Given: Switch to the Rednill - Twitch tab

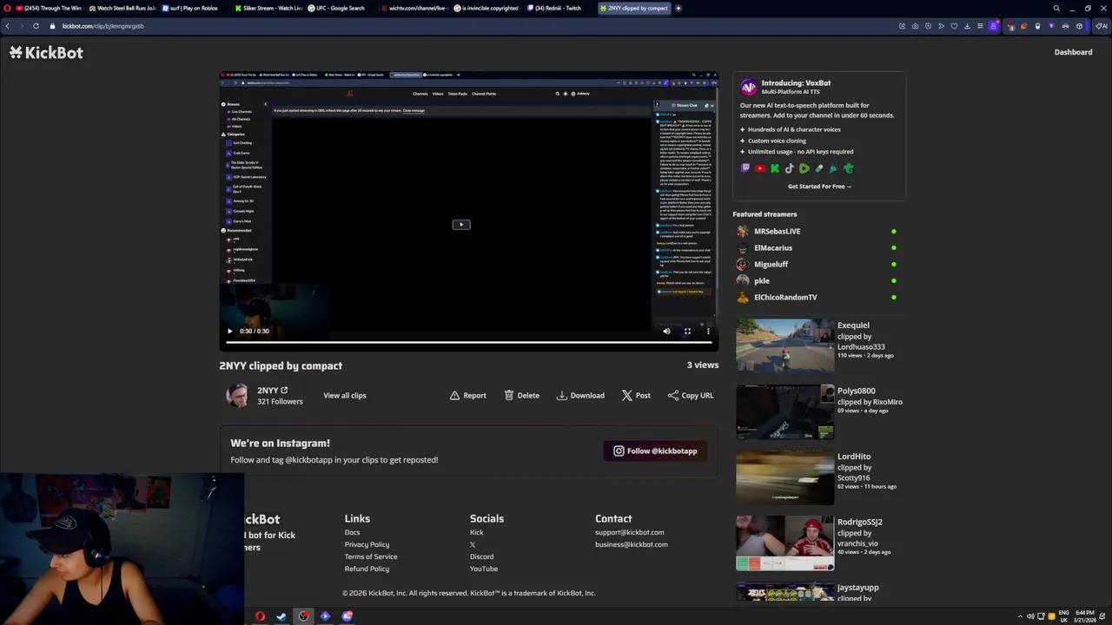Looking at the screenshot, I should (x=559, y=8).
